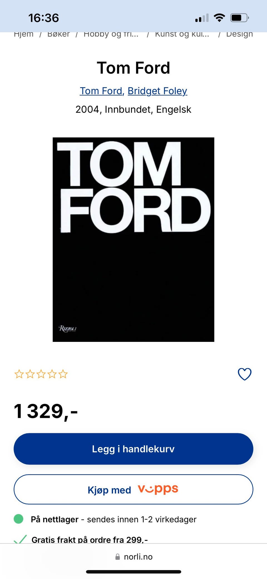Tap the green stock status dot
Image resolution: width=267 pixels, height=579 pixels.
19,519
